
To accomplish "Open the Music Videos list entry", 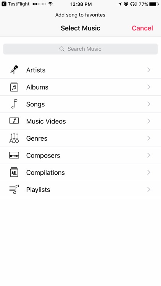I will coord(80,121).
